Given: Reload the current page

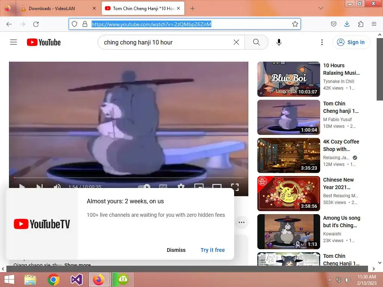Looking at the screenshot, I should click(x=36, y=24).
